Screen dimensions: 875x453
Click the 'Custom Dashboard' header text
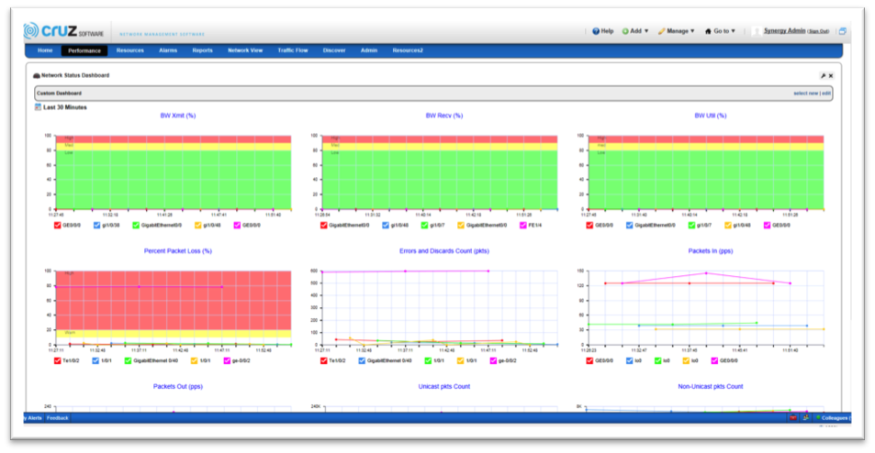click(x=59, y=94)
